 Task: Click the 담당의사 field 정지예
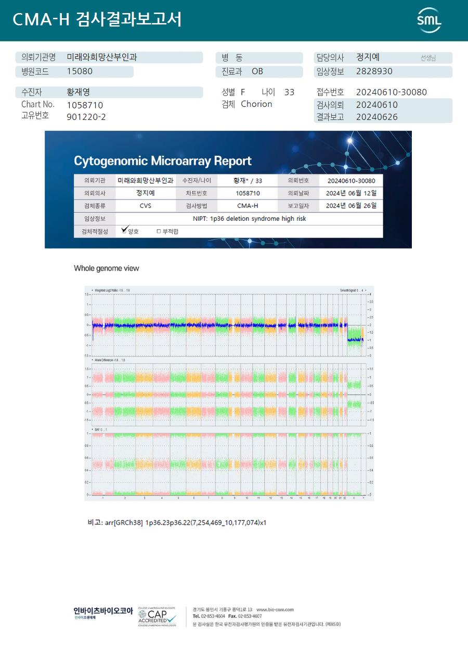click(x=368, y=57)
